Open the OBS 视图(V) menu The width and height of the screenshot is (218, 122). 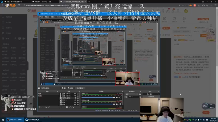coord(53,17)
